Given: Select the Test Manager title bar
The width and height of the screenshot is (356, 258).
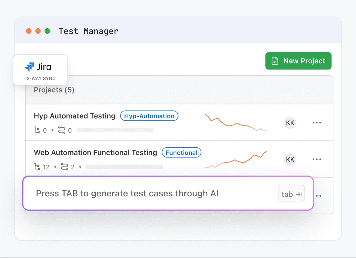Looking at the screenshot, I should 88,31.
